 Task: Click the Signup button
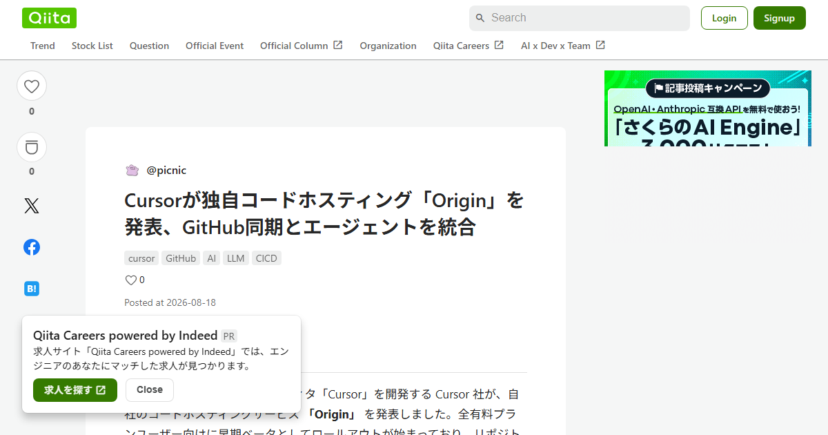[780, 18]
